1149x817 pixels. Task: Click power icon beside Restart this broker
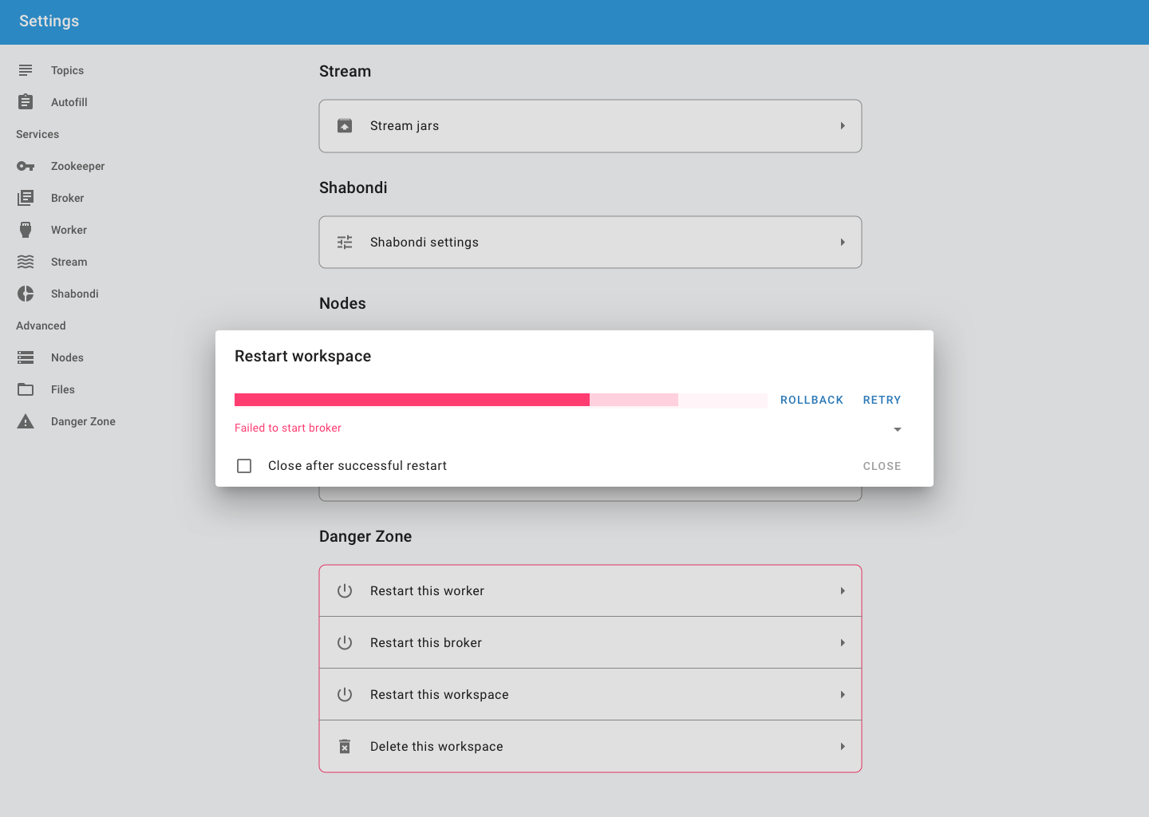[345, 643]
